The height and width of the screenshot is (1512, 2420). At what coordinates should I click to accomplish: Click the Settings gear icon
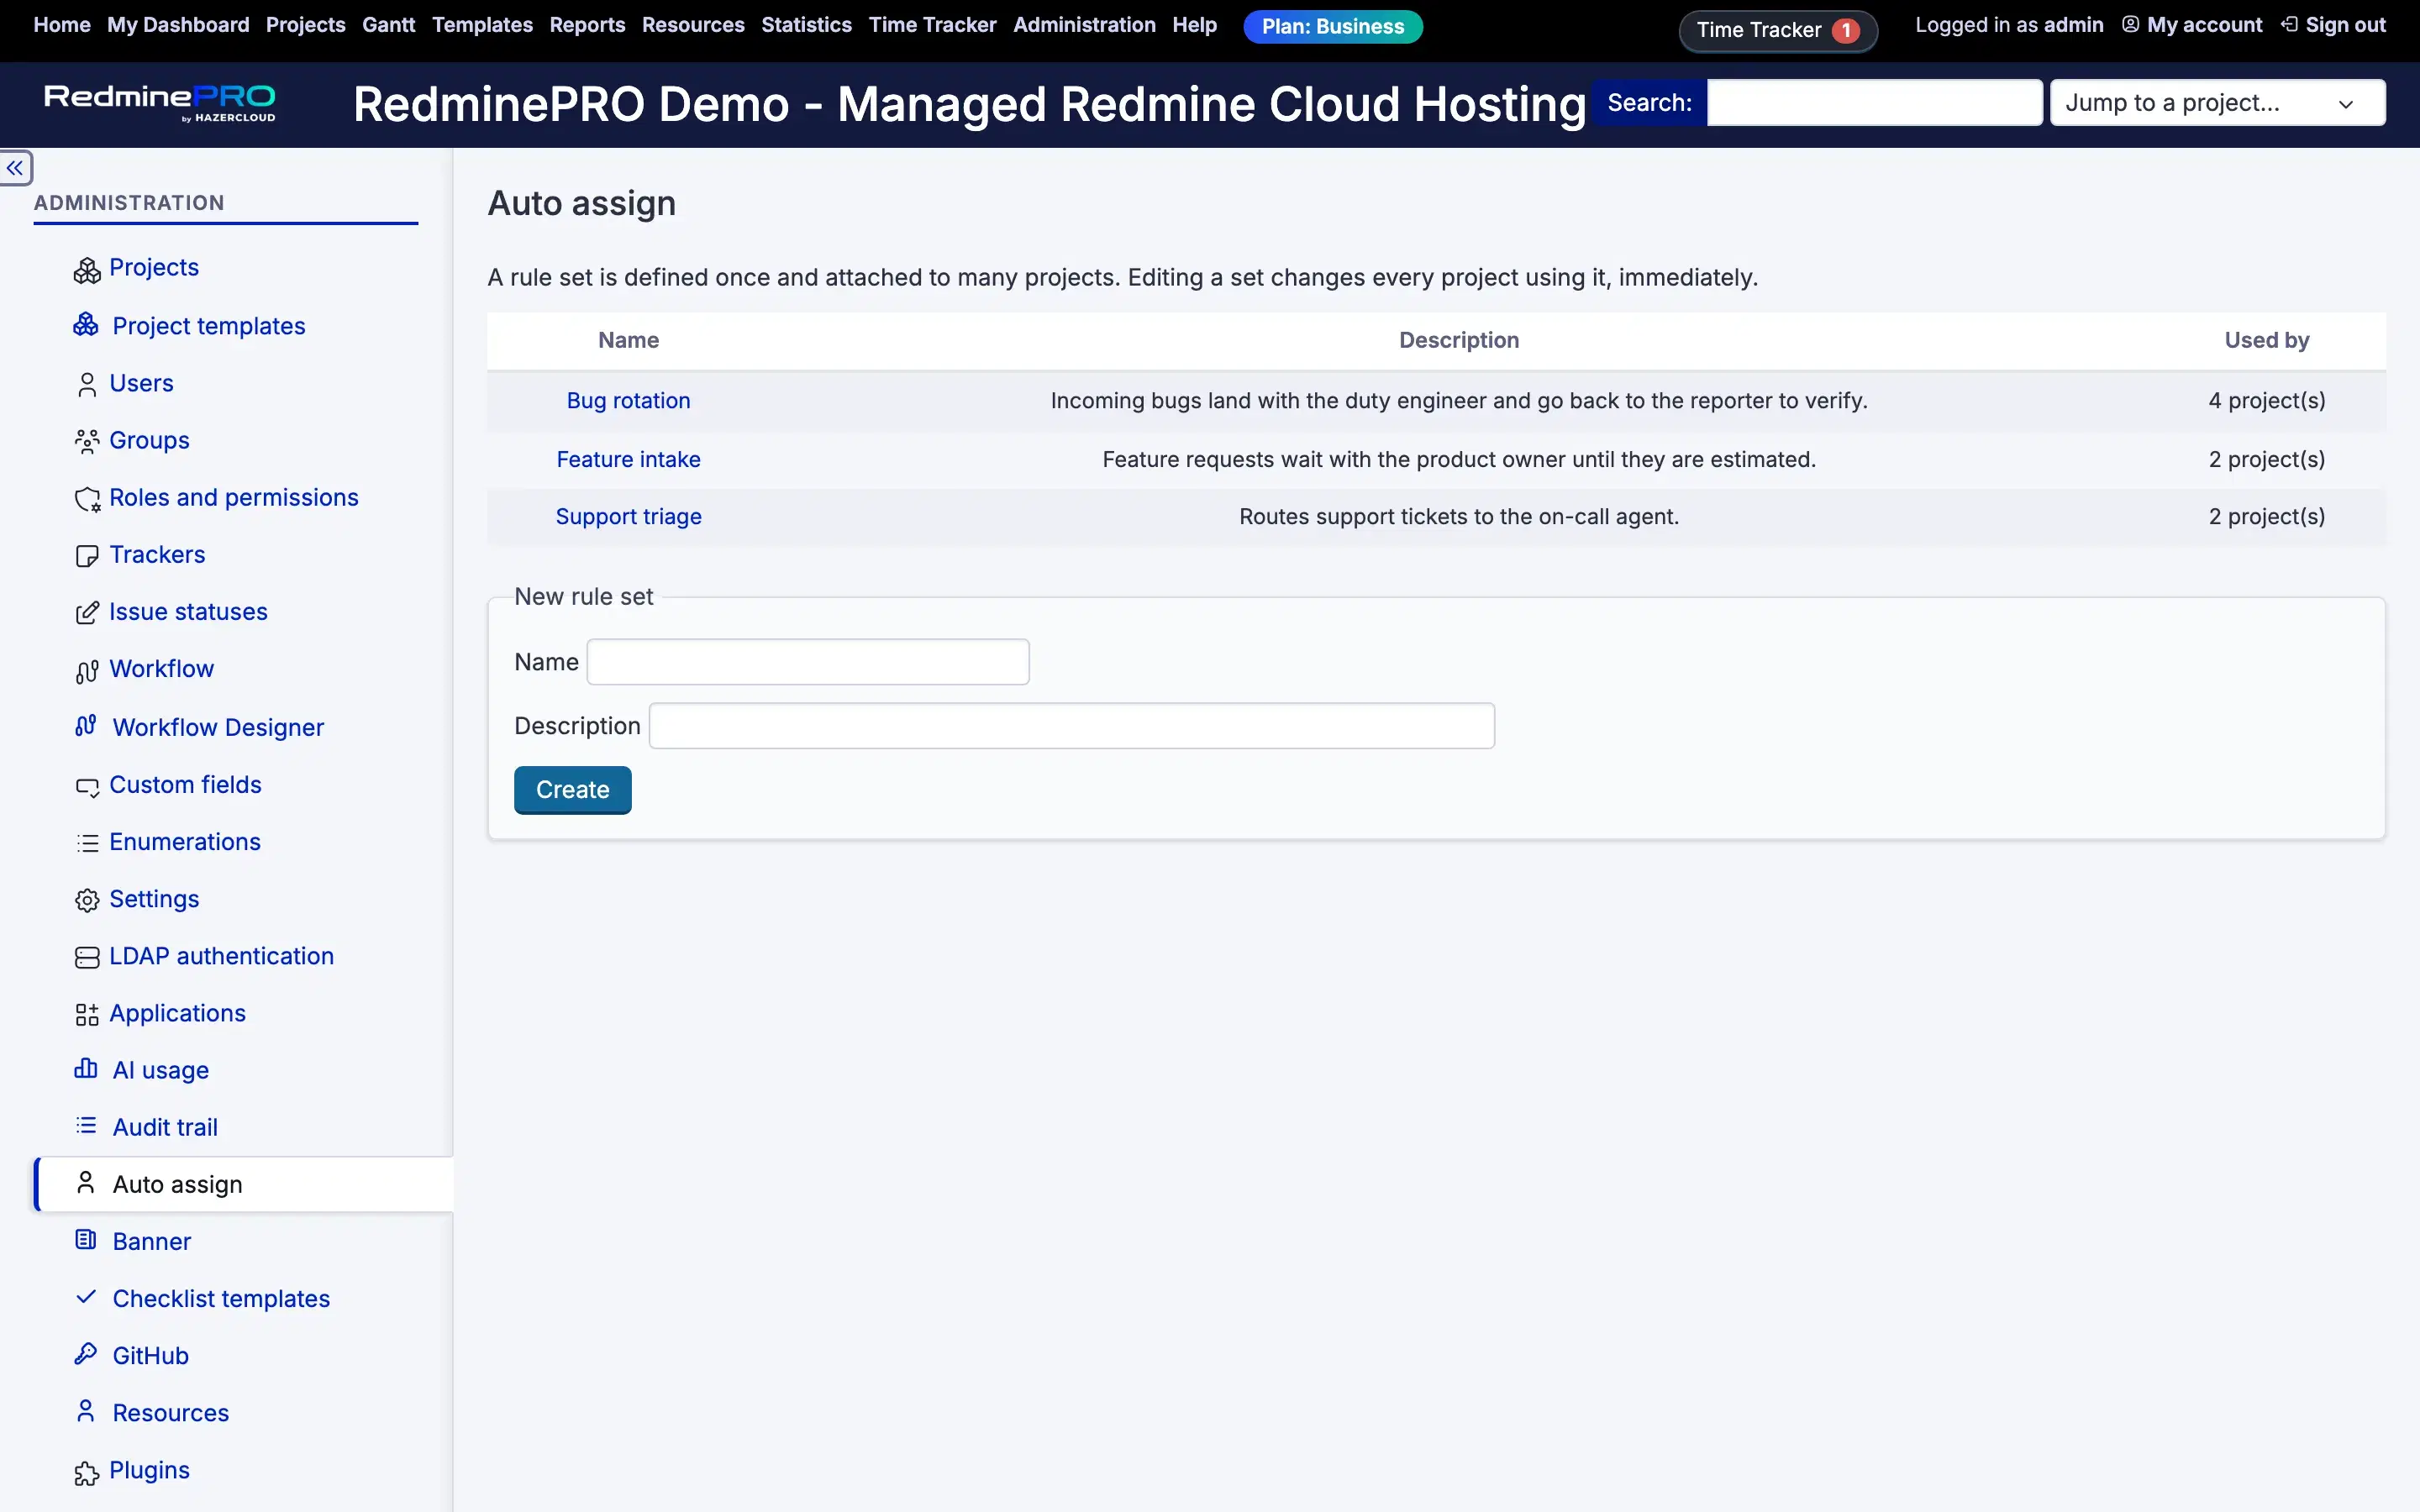[x=87, y=901]
